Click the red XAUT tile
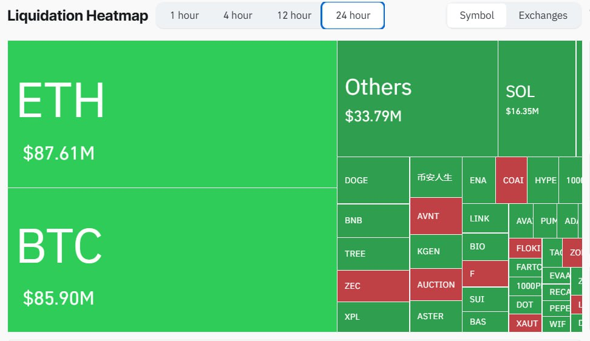The height and width of the screenshot is (341, 590). click(x=525, y=323)
